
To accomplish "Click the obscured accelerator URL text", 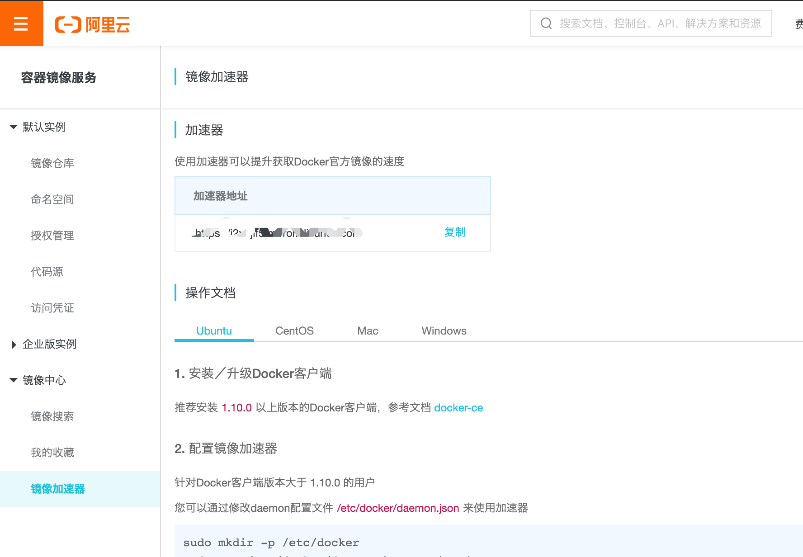I will pyautogui.click(x=277, y=233).
